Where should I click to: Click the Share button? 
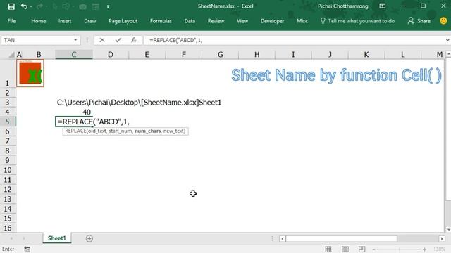419,21
